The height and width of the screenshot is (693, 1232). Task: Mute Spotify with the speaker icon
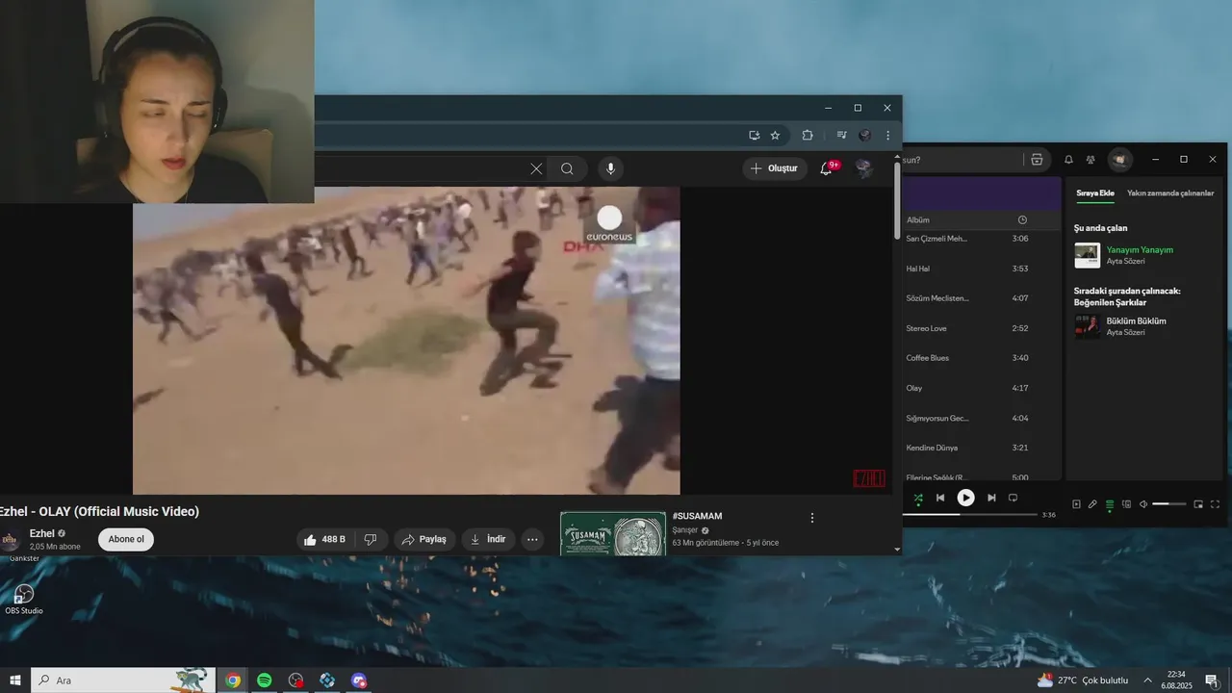click(x=1143, y=504)
